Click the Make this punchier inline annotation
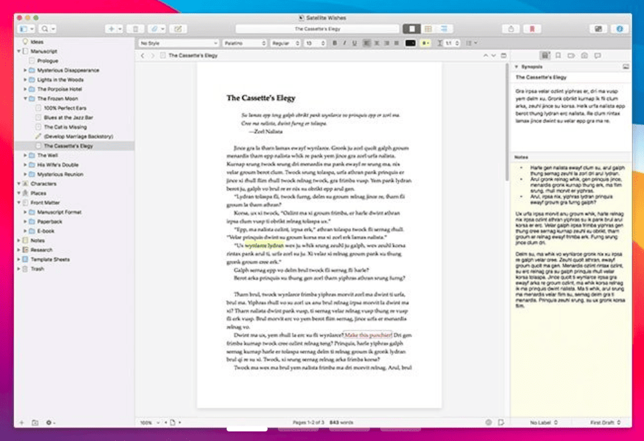The image size is (644, 441). (x=367, y=335)
